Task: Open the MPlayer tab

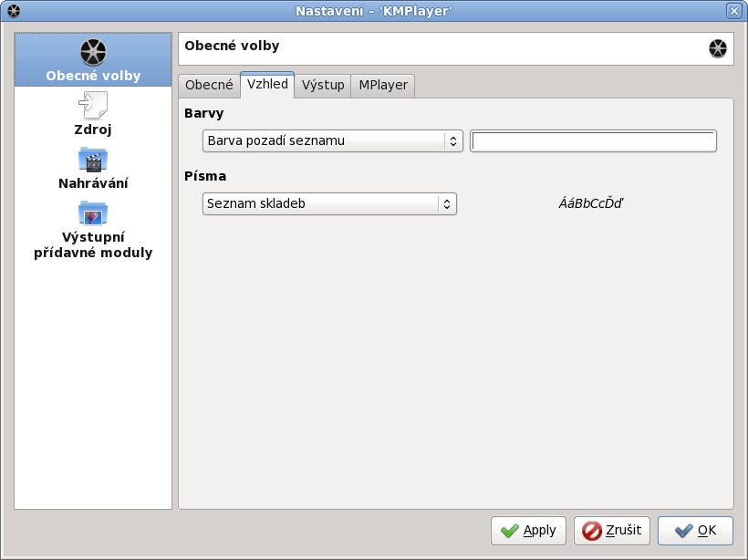Action: click(x=383, y=85)
